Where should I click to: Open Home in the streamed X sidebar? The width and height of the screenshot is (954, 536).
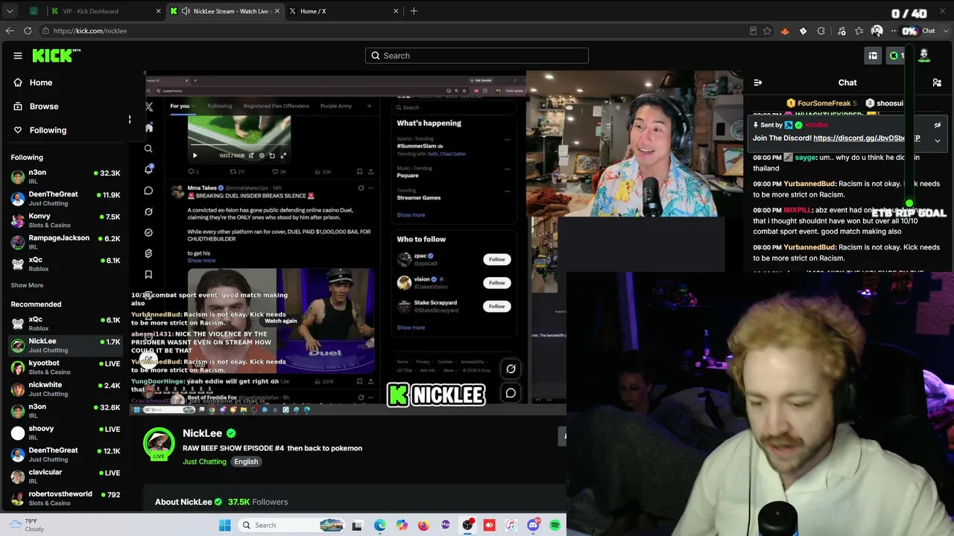click(x=148, y=128)
